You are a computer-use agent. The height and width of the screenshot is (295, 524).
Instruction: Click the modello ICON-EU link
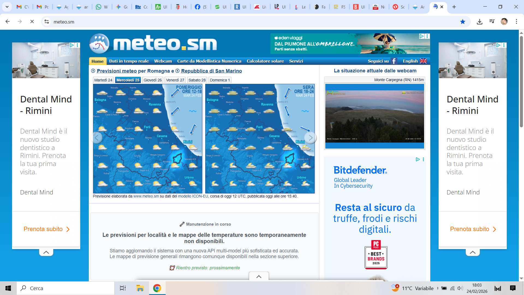[x=193, y=196]
